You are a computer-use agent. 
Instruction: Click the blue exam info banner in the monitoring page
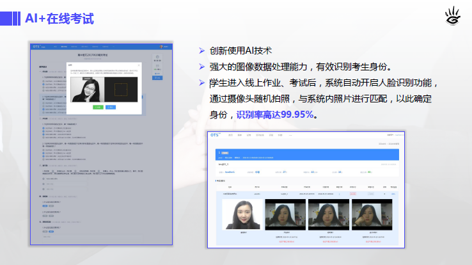click(306, 154)
